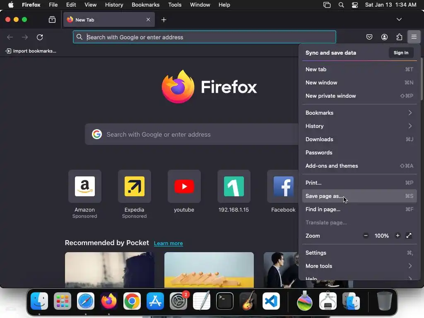Click Sync and save data heading

(x=331, y=53)
